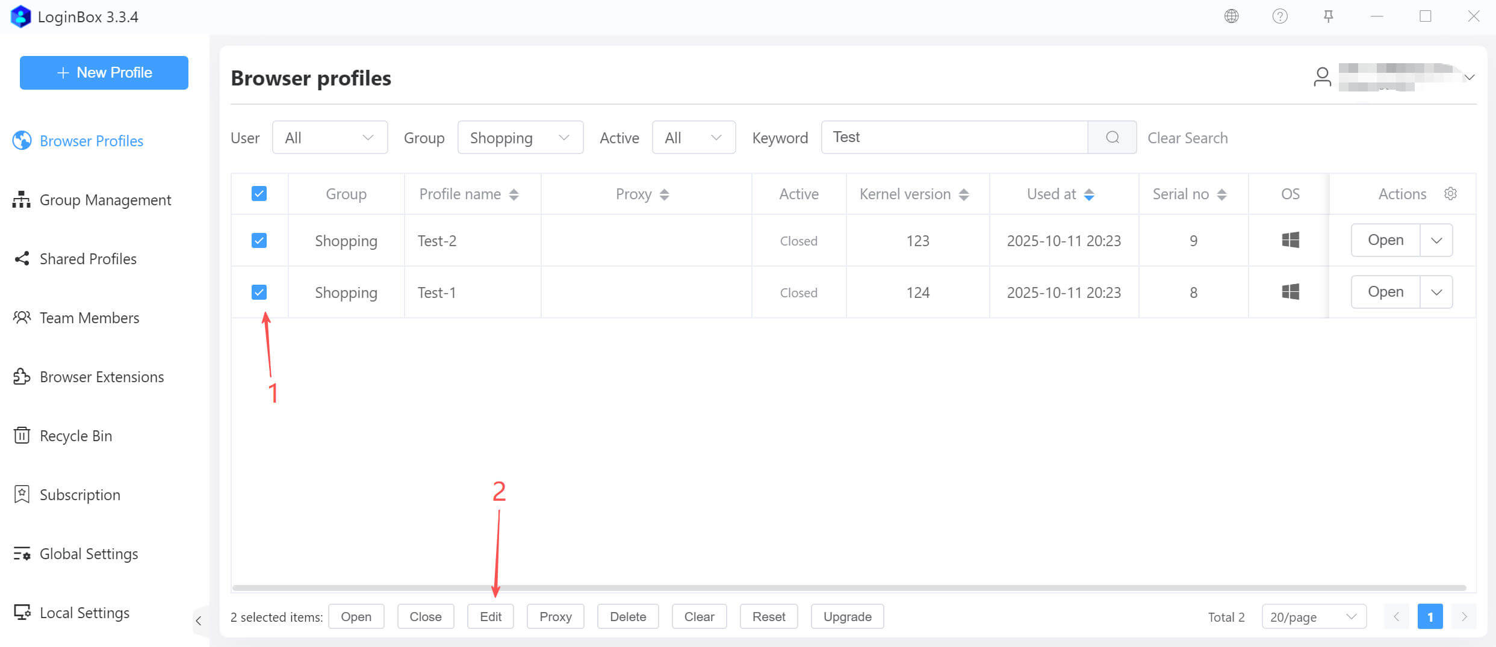The width and height of the screenshot is (1496, 647).
Task: Sort by Used at column arrows
Action: click(x=1088, y=194)
